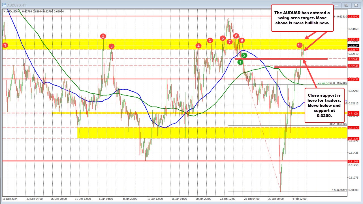This screenshot has width=363, height=204.
Task: Click the 0.62115 price axis label
Action: point(353,103)
